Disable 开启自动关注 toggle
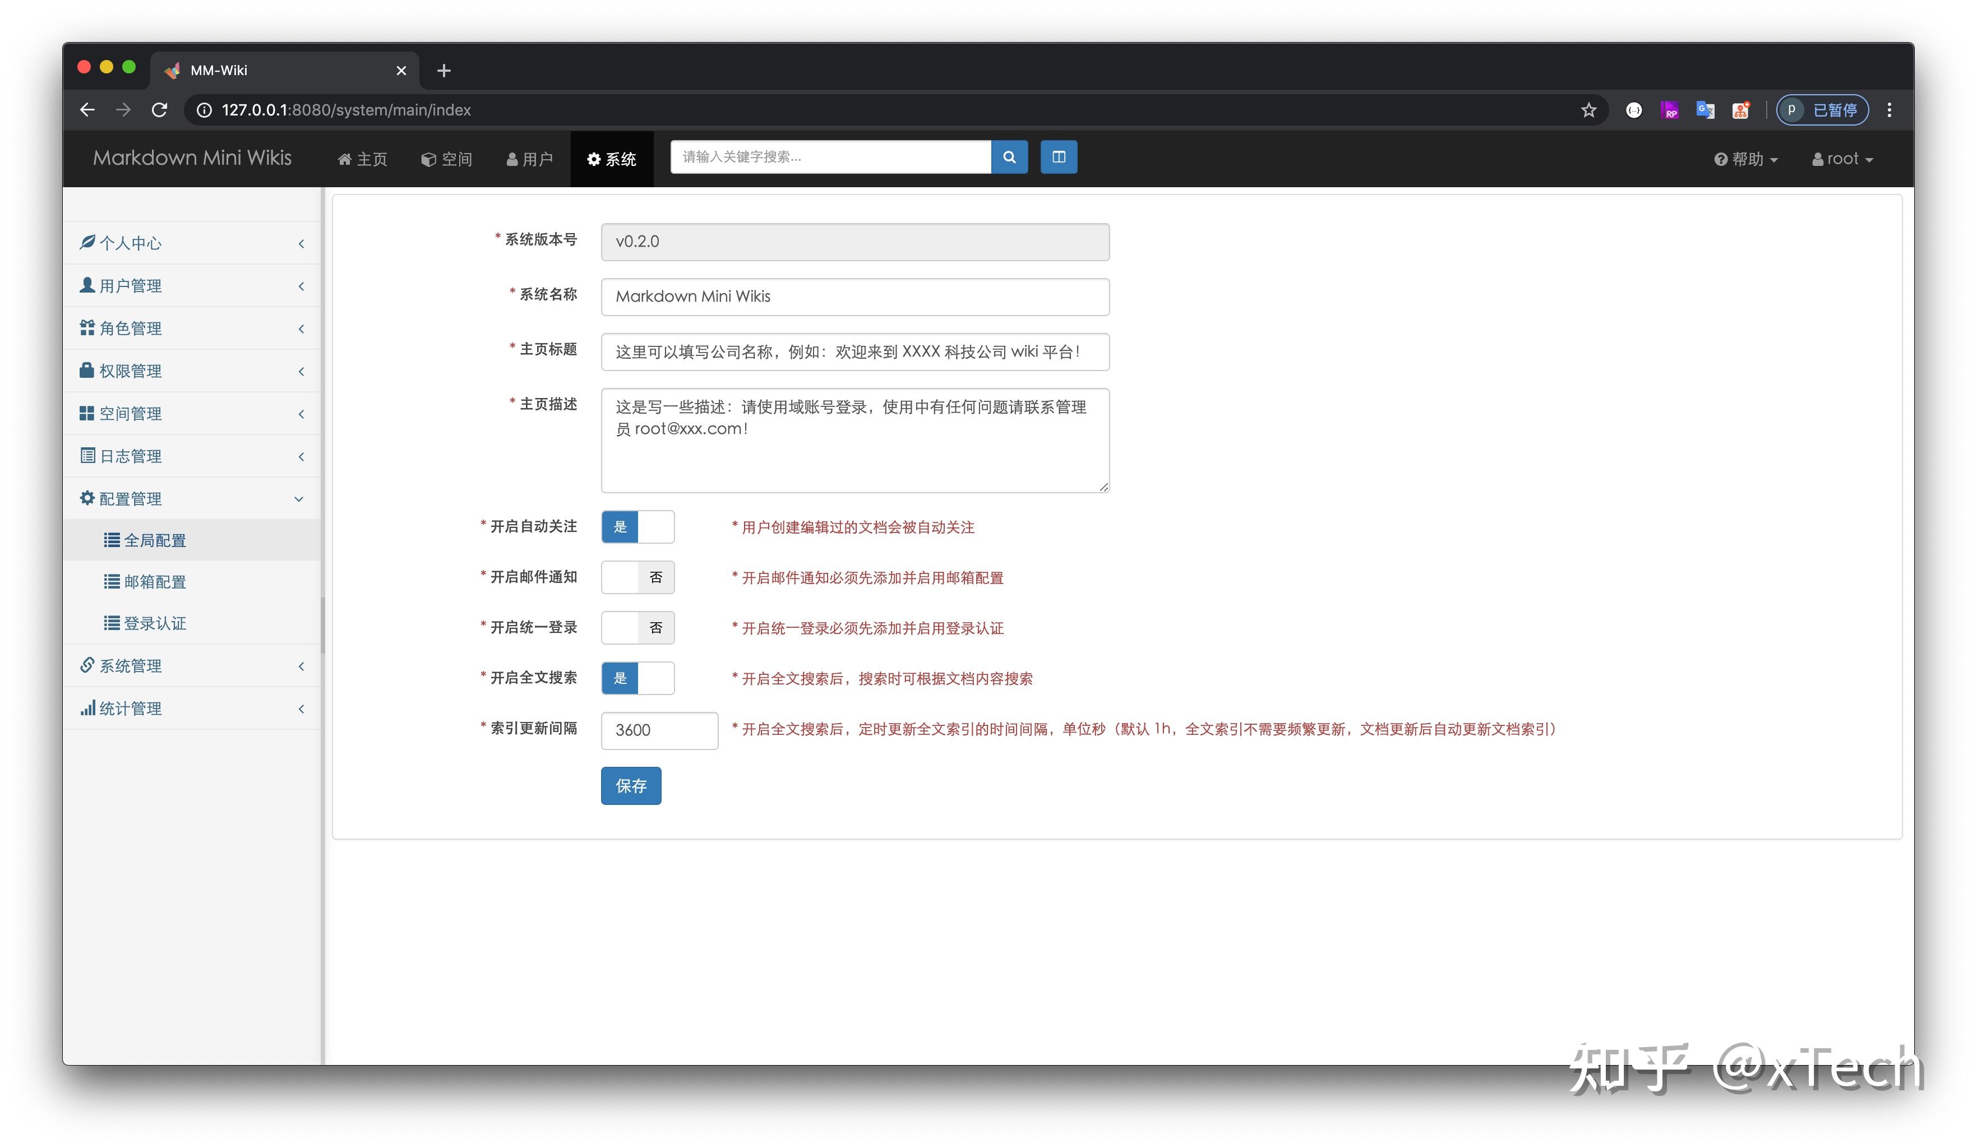The height and width of the screenshot is (1148, 1977). click(x=638, y=526)
